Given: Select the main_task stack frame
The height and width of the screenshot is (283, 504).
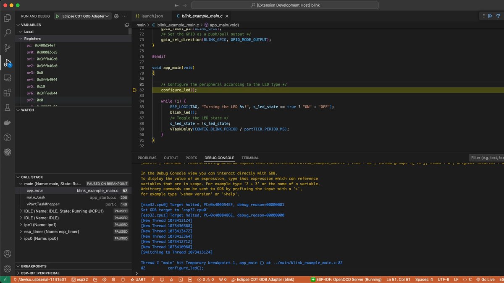Looking at the screenshot, I should point(73,197).
